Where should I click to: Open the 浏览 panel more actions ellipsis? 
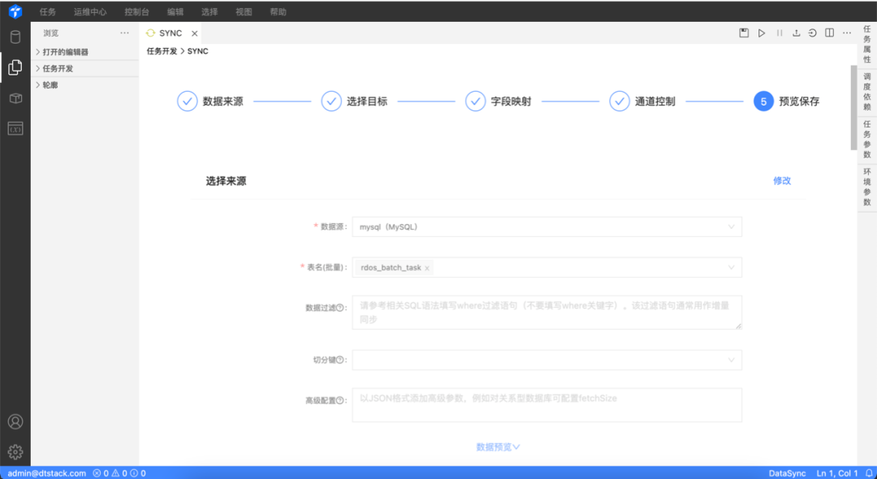125,33
